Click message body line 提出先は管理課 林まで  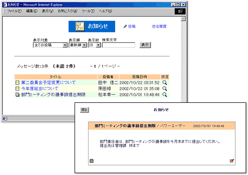119,146
